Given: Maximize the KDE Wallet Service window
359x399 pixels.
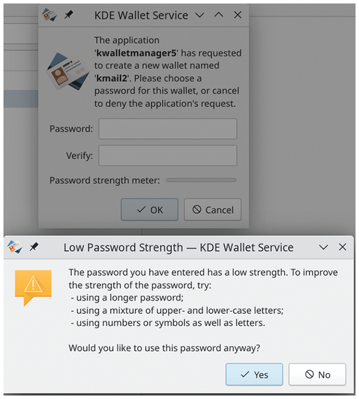Looking at the screenshot, I should point(219,15).
